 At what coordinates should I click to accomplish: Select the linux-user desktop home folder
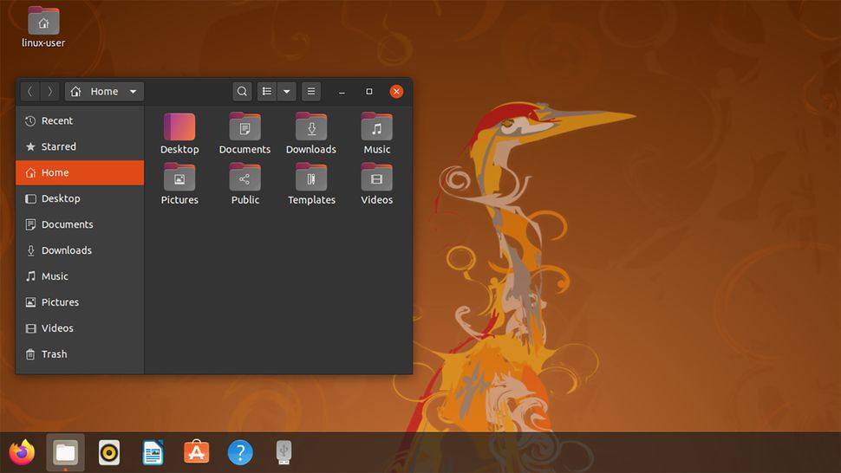(x=43, y=28)
